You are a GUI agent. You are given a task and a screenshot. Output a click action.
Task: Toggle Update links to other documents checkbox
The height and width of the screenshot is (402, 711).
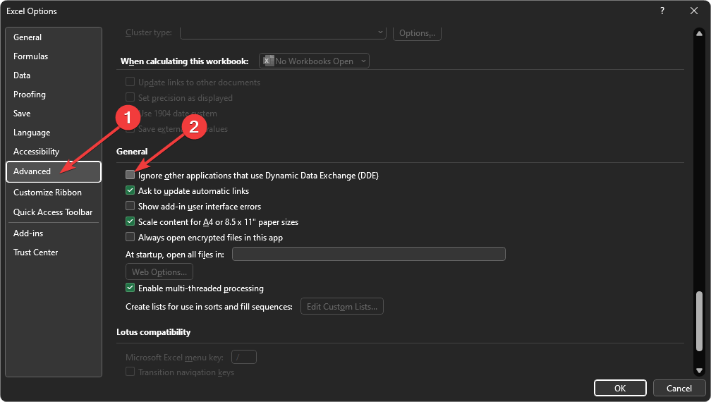pos(130,82)
